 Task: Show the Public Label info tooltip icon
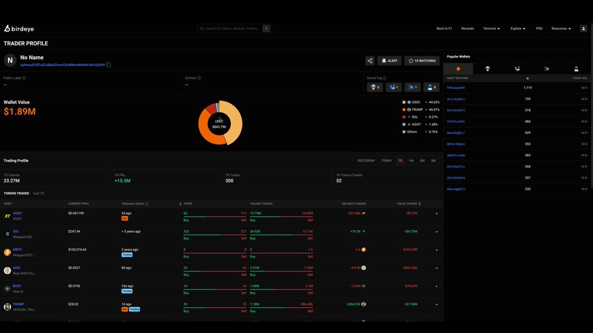(x=24, y=78)
